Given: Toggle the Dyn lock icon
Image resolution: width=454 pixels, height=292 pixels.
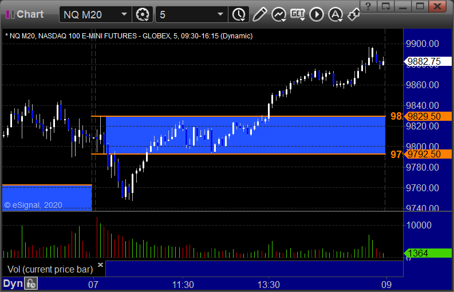Looking at the screenshot, I should click(x=31, y=283).
